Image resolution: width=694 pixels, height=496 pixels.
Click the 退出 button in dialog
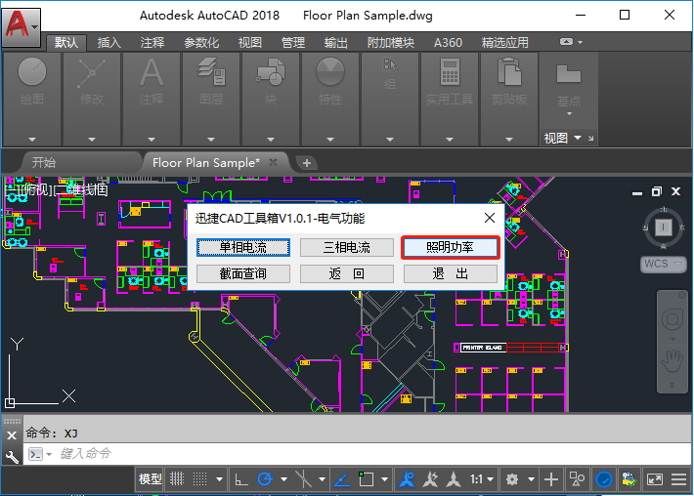click(x=451, y=273)
